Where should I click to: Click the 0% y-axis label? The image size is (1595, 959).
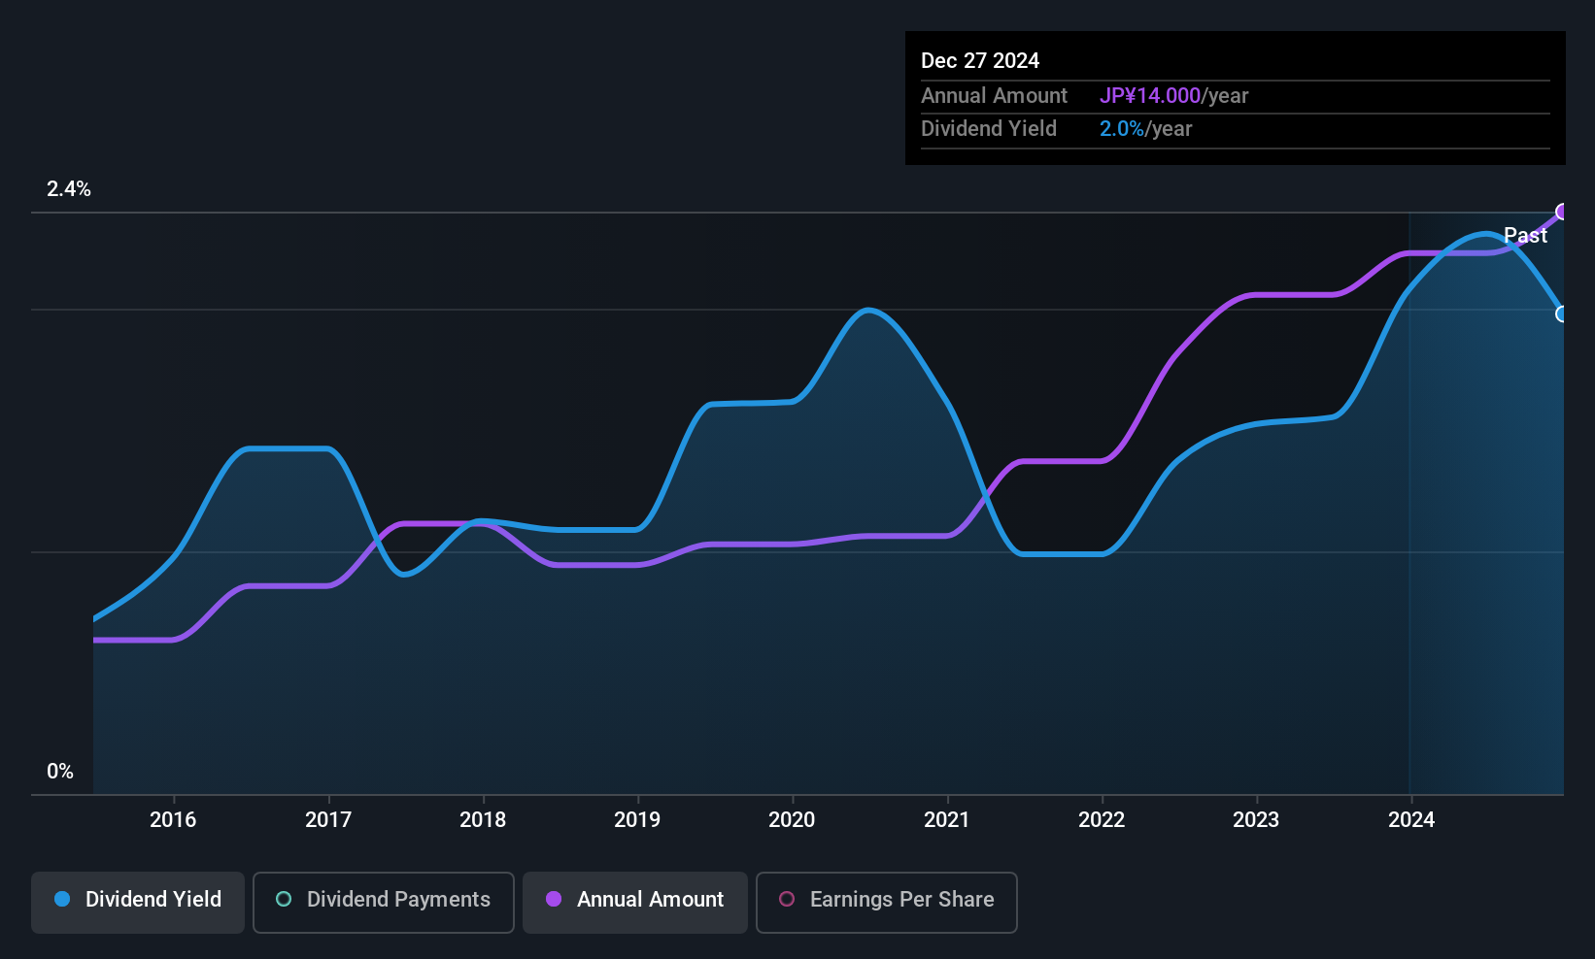(60, 772)
